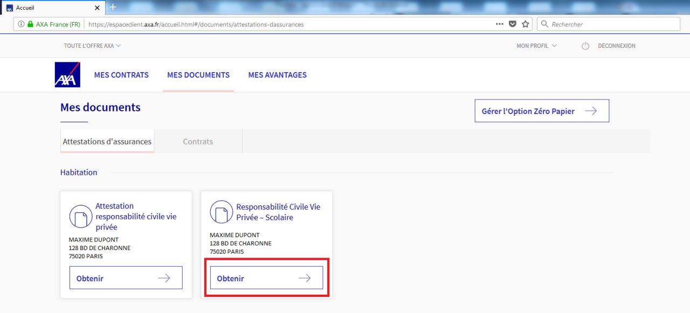Viewport: 690px width, 313px height.
Task: Click 75020 PARIS on the Attestation responsabilité card
Action: (x=86, y=257)
